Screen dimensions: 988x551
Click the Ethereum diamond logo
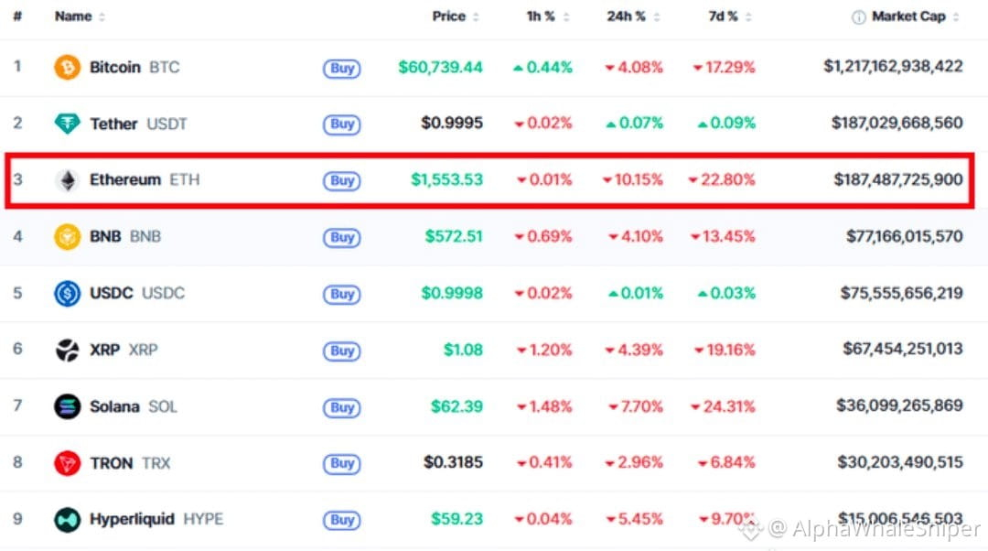(67, 180)
